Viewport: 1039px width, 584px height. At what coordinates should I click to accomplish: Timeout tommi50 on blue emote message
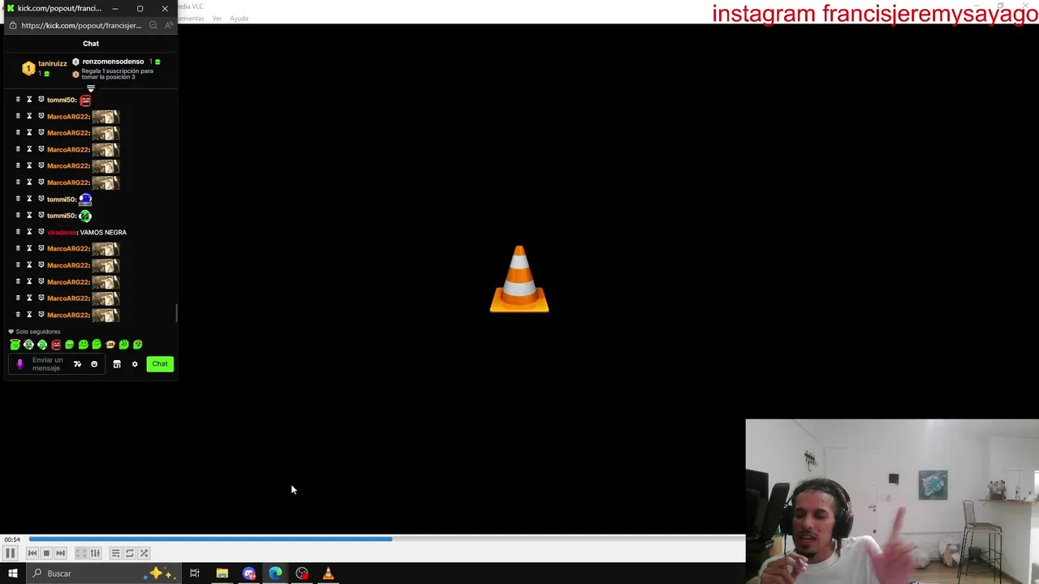(29, 199)
